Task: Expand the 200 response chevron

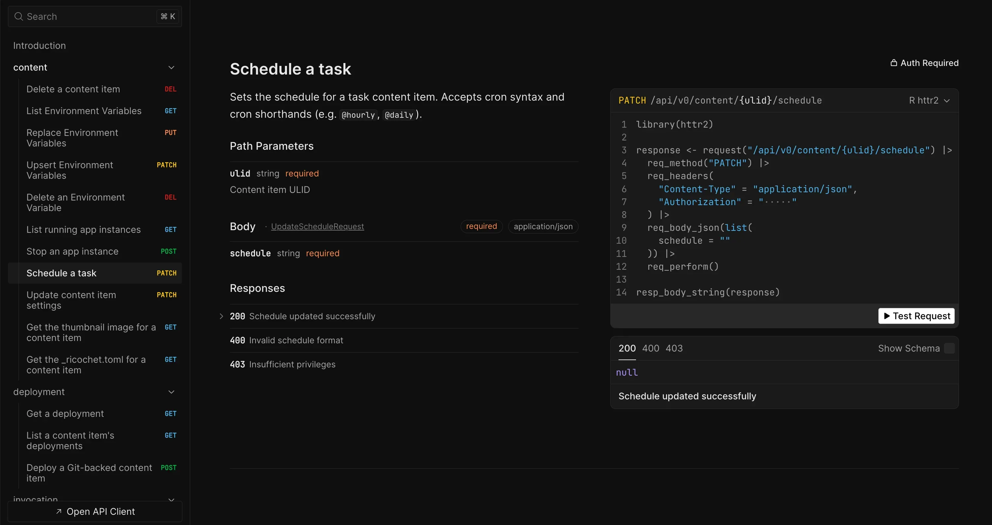Action: (222, 316)
